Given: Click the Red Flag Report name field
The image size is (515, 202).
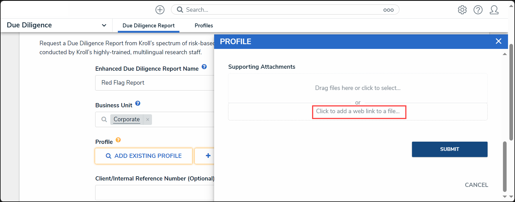Looking at the screenshot, I should (155, 83).
